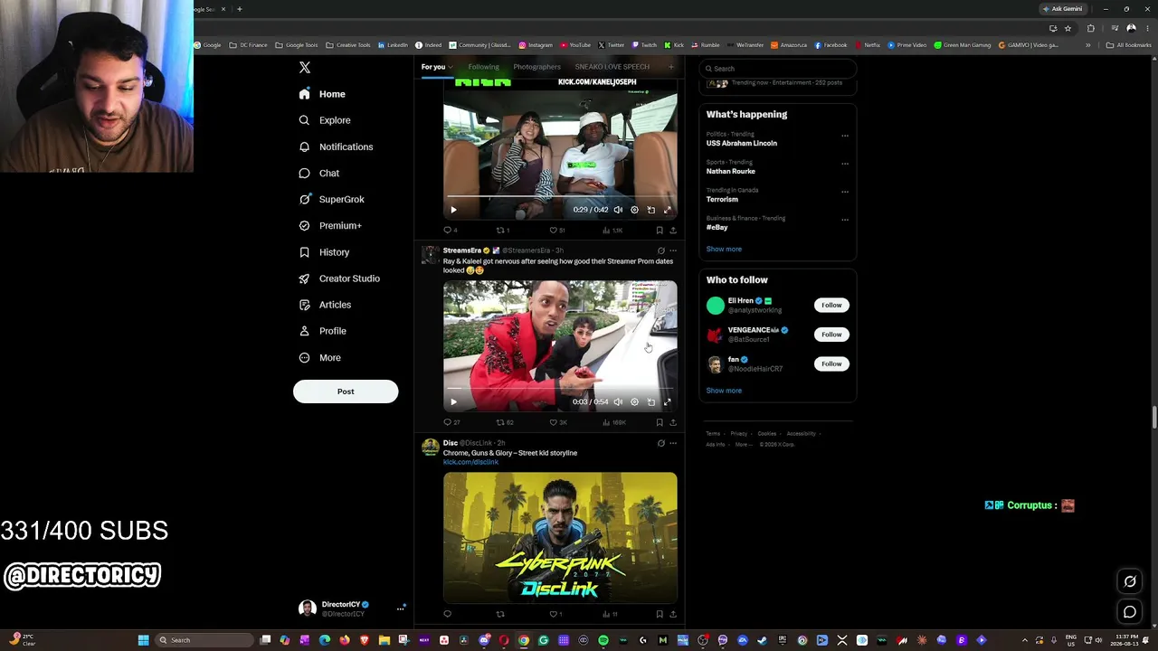Seek on the StreamsEra video progress bar
This screenshot has width=1158, height=651.
point(560,389)
